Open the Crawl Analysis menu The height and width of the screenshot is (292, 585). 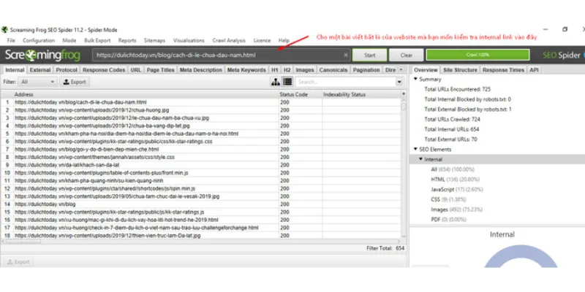coord(229,40)
